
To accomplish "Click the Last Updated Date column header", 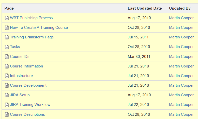I will 145,8.
